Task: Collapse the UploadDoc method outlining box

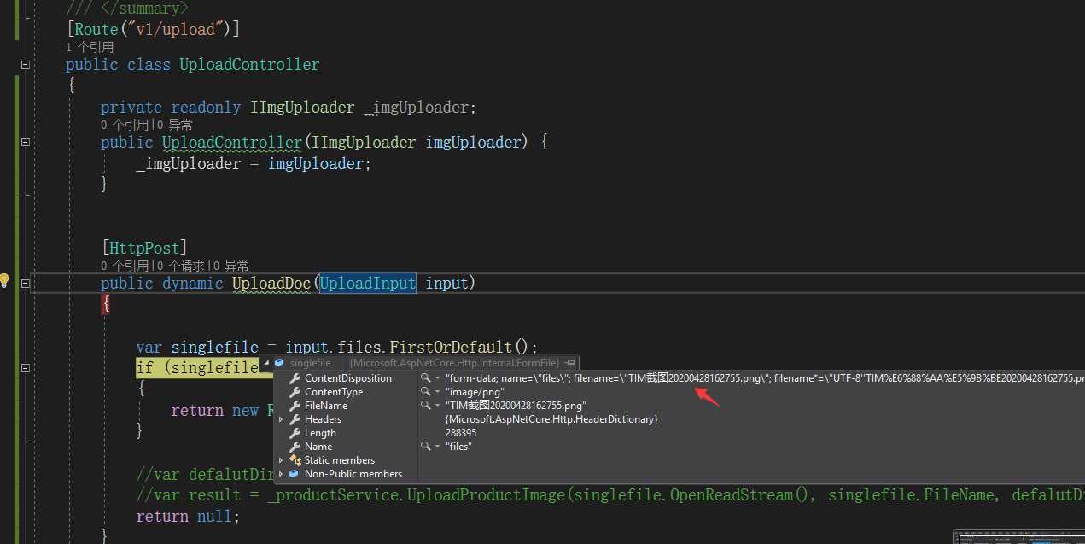Action: pos(26,283)
